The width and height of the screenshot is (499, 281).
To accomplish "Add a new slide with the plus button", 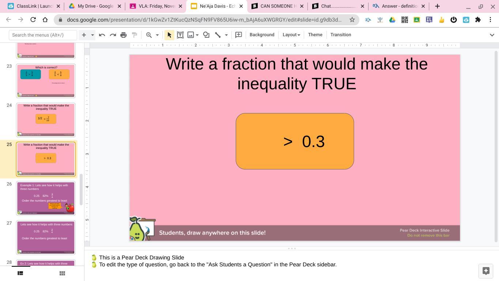I will (84, 35).
